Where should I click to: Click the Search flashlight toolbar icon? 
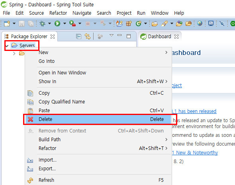(164, 23)
